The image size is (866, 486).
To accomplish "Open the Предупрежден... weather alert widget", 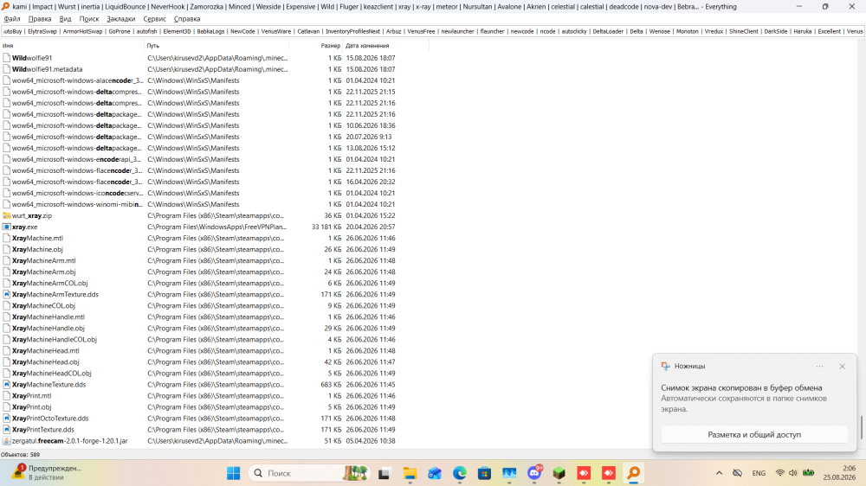I will 47,473.
